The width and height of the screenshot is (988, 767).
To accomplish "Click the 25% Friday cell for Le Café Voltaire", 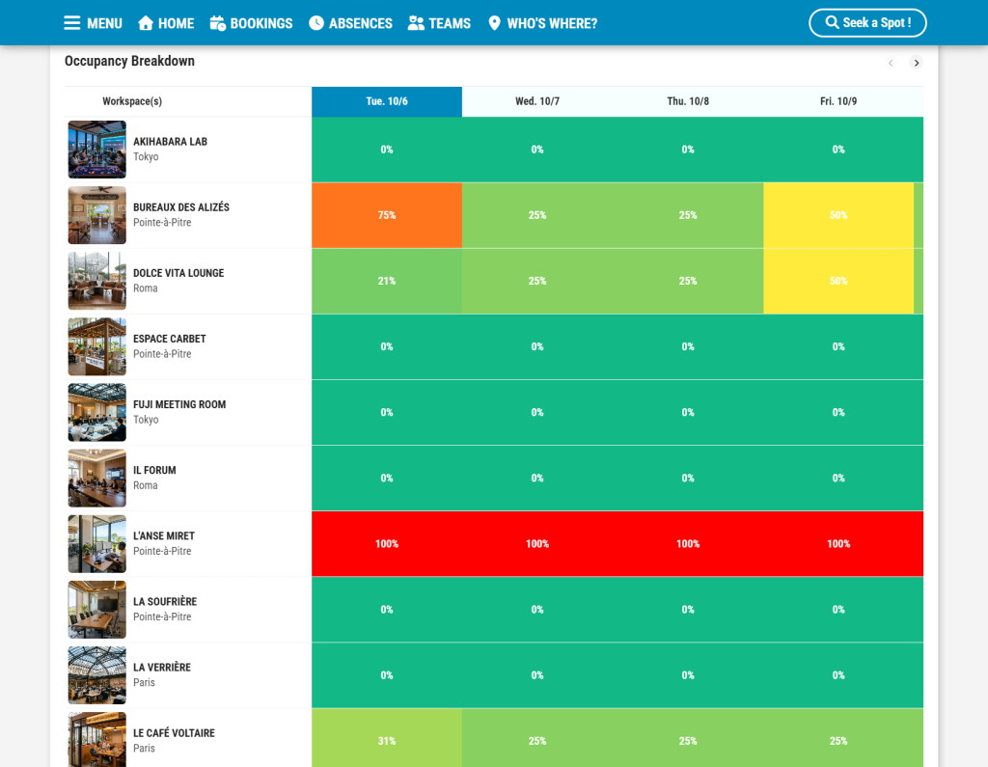I will click(x=838, y=739).
